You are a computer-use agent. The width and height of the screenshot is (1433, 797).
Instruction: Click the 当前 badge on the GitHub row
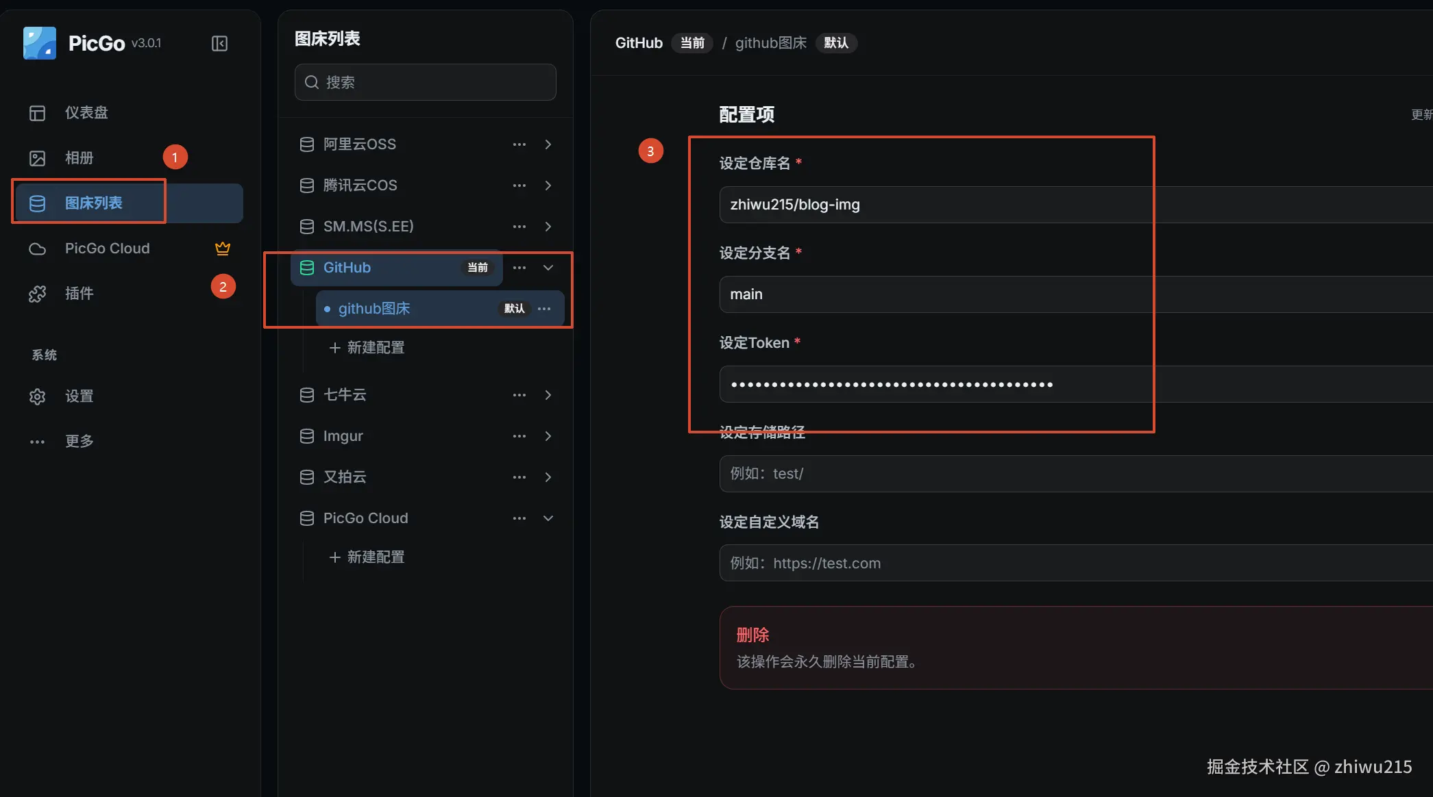pos(478,268)
